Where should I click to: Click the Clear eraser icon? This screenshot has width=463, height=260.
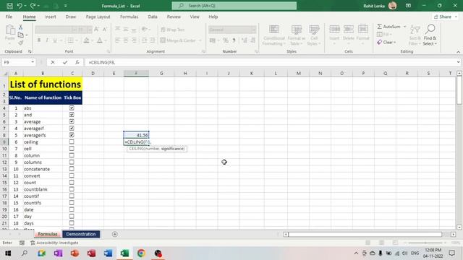(x=379, y=42)
